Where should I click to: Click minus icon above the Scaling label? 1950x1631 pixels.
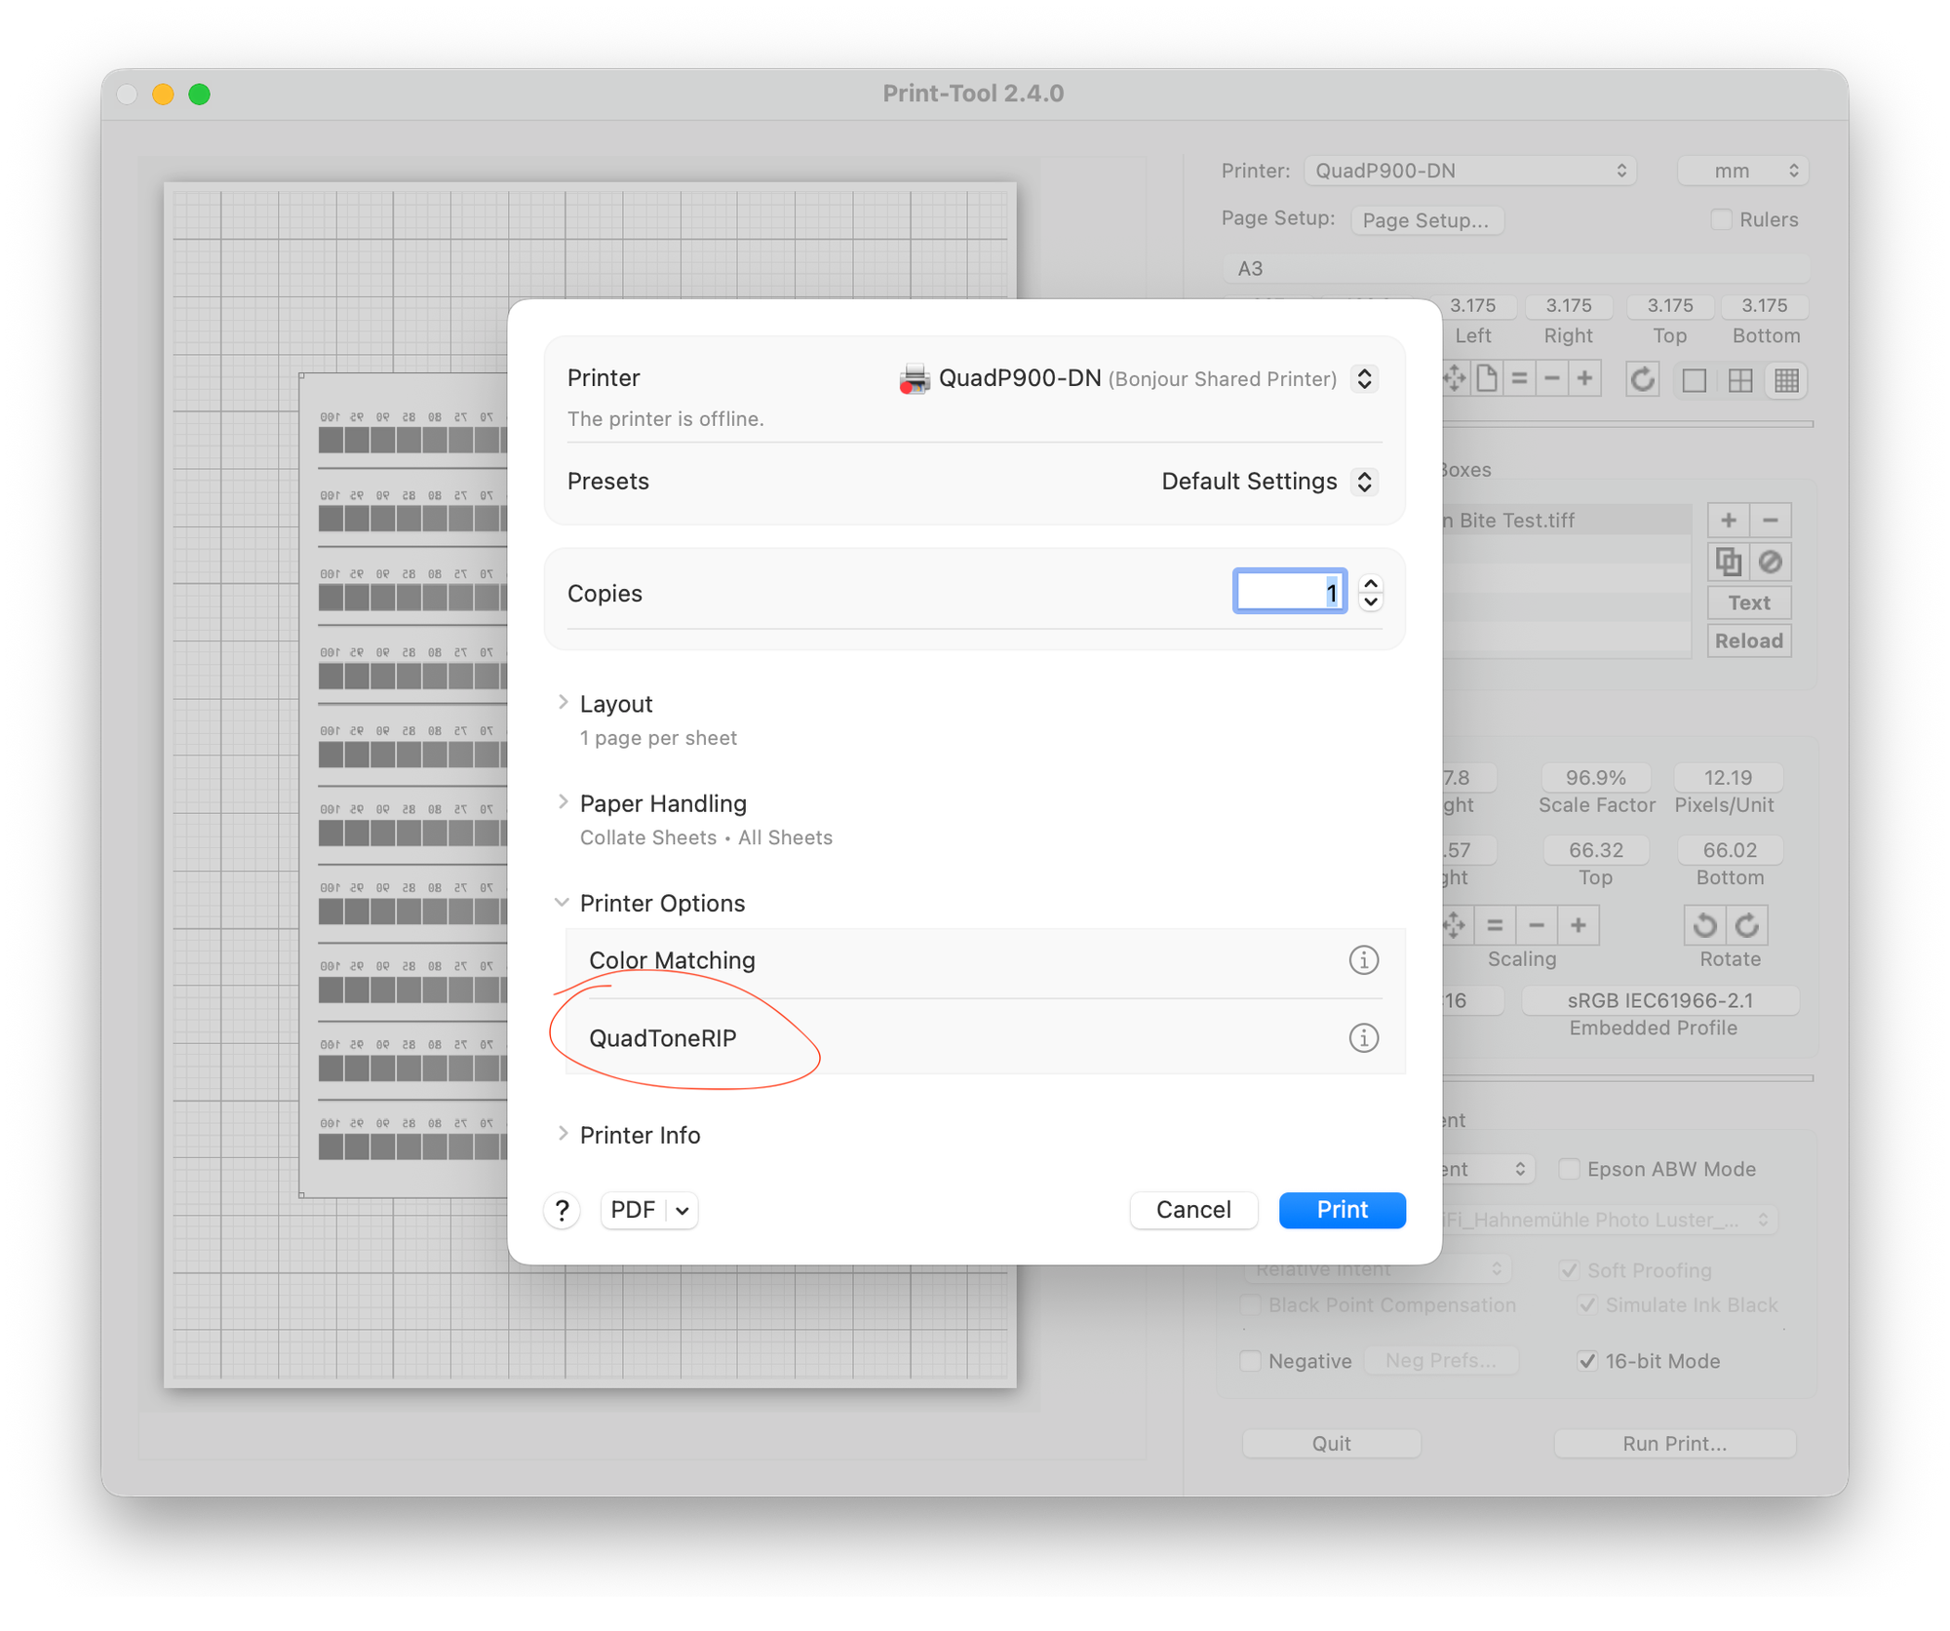pos(1537,925)
